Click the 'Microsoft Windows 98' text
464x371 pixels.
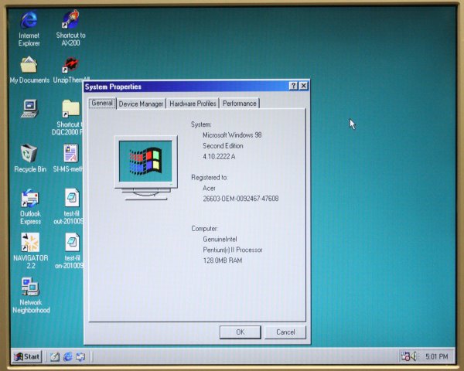point(232,135)
